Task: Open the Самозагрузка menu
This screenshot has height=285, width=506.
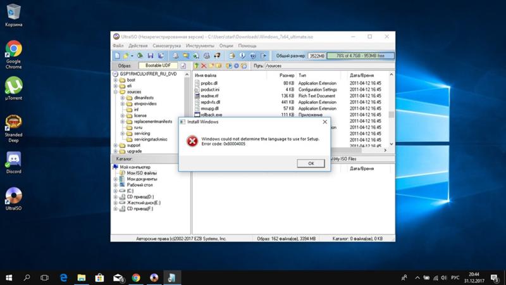Action: 166,46
